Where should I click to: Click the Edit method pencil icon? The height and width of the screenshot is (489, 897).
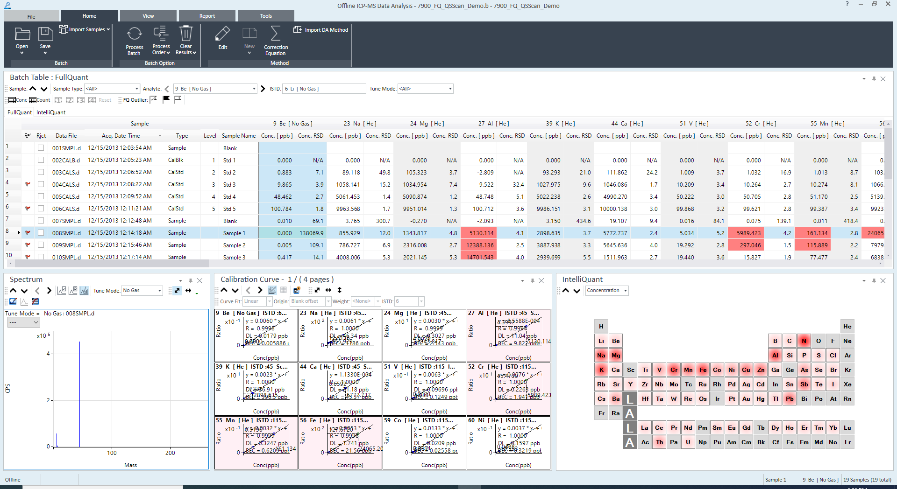tap(222, 34)
